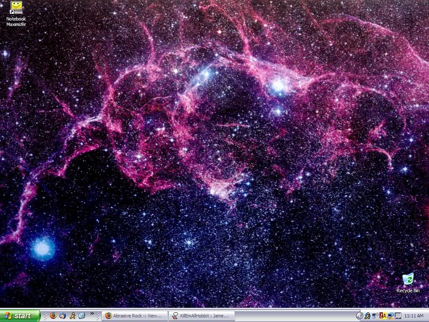Screen dimensions: 429x322
Task: Launch Firefox from the Quick Launch bar
Action: 53,316
